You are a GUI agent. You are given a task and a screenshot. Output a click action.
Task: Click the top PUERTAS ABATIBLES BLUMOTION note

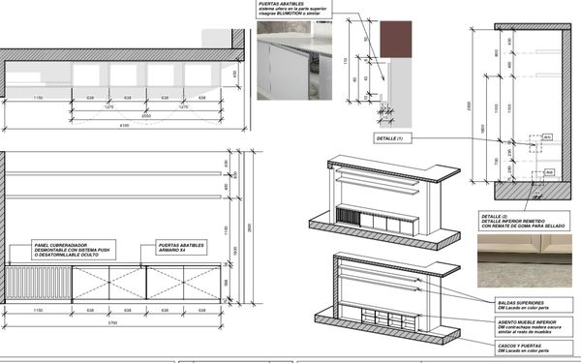click(294, 9)
